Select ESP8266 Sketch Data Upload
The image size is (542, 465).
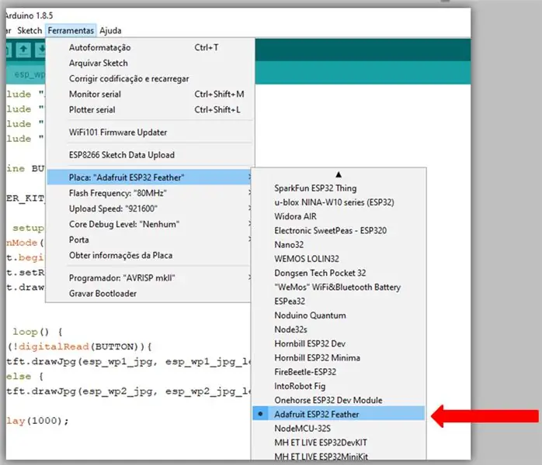coord(151,155)
